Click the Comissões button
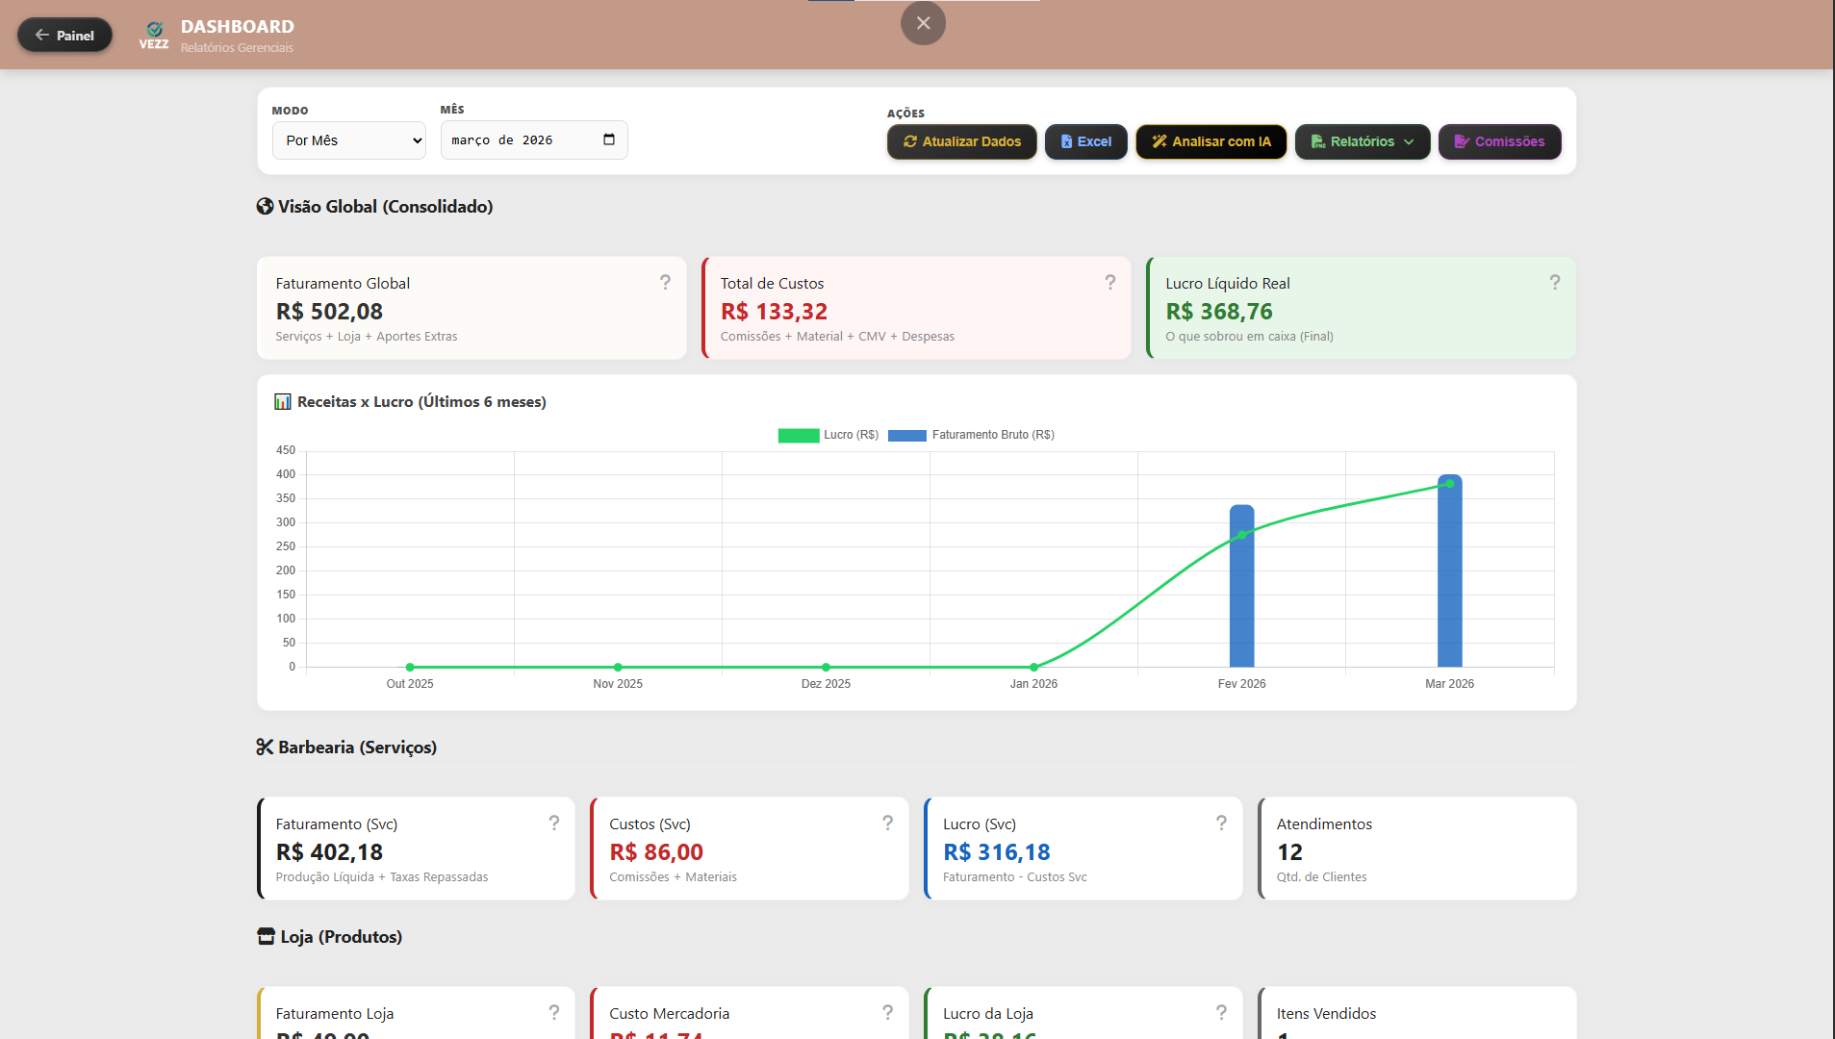The width and height of the screenshot is (1835, 1039). click(x=1499, y=141)
